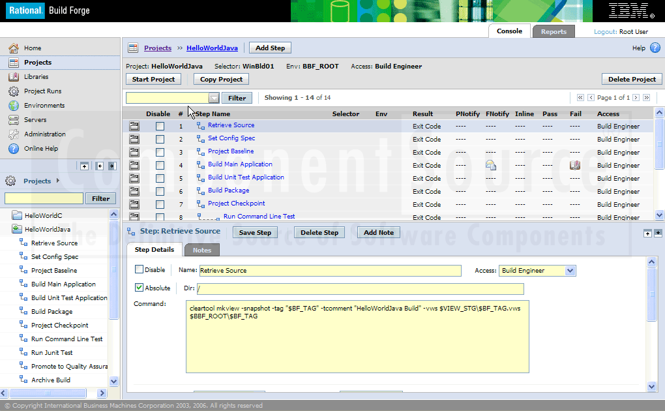The height and width of the screenshot is (411, 665).
Task: Open Environments globe icon
Action: tap(14, 106)
